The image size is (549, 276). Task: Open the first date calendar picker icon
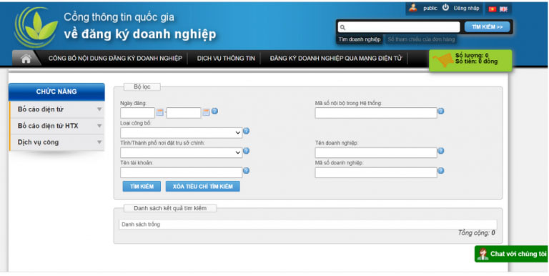[159, 112]
